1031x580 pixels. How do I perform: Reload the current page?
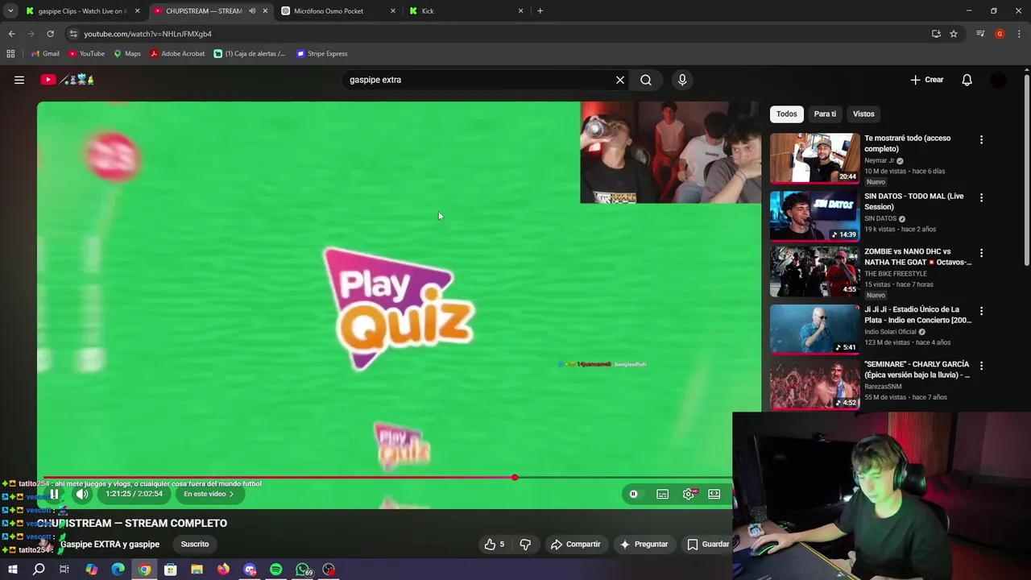[x=50, y=34]
